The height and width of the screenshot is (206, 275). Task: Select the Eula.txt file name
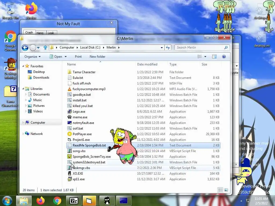click(78, 78)
